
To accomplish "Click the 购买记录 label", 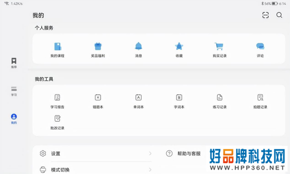I will tap(219, 56).
